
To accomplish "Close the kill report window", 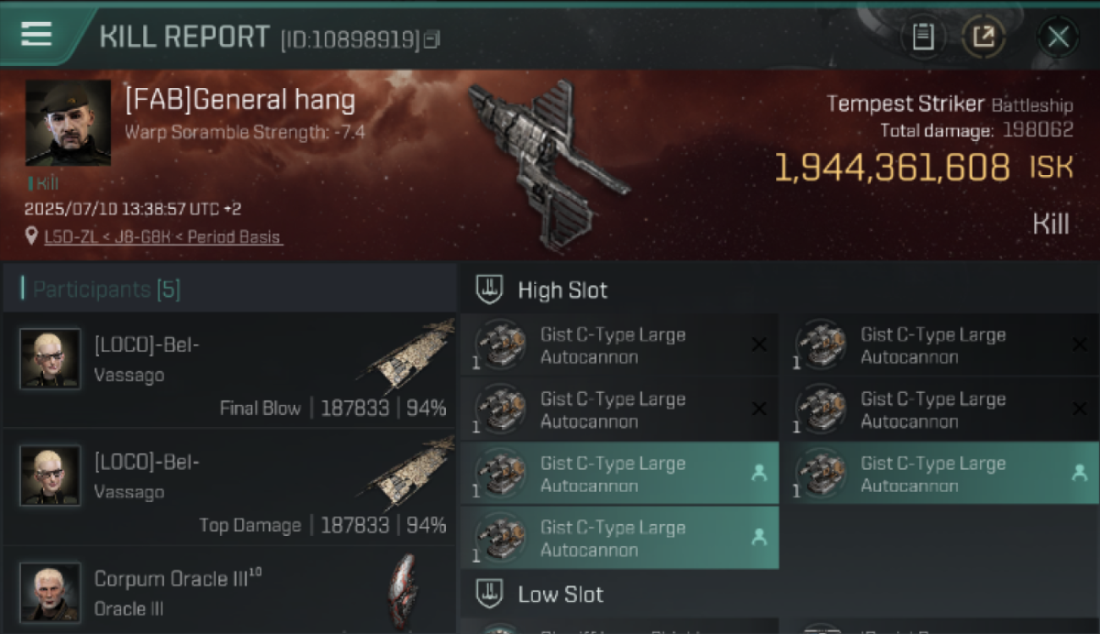I will (x=1058, y=36).
